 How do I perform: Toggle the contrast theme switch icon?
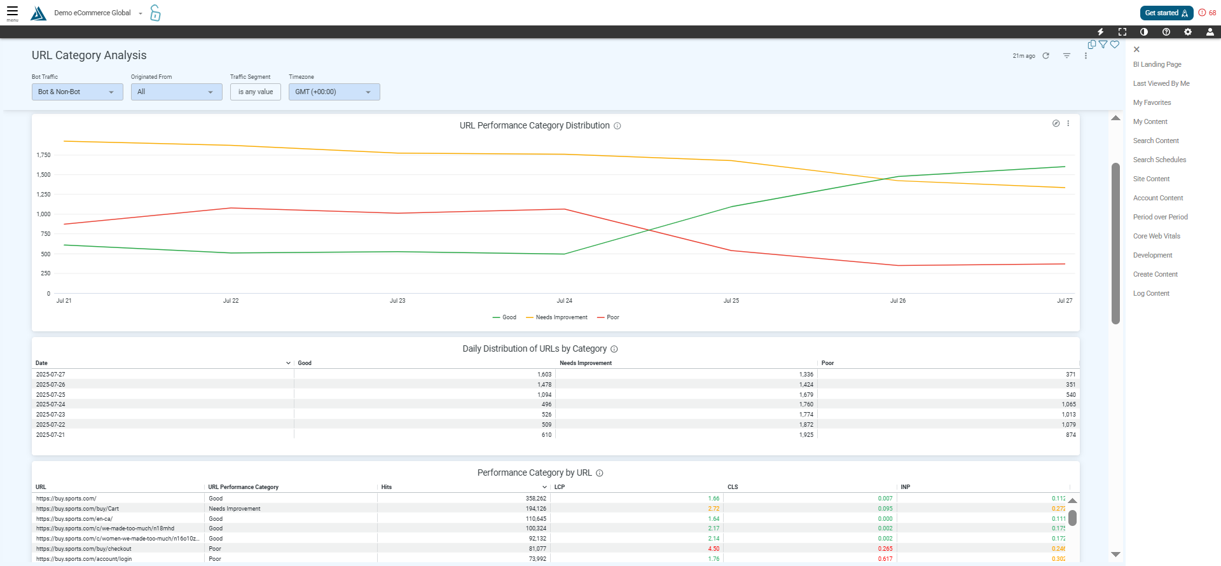point(1144,32)
